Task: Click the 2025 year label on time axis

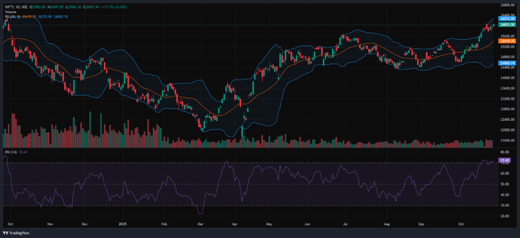Action: tap(122, 223)
